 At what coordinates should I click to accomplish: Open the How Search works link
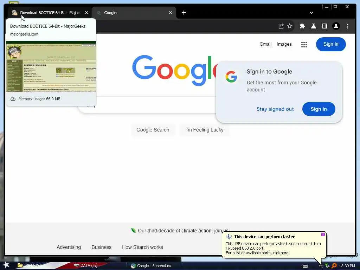click(x=142, y=247)
